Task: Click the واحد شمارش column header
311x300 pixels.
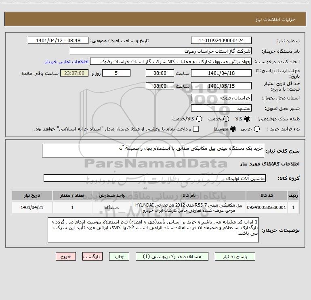Action: pos(111,196)
